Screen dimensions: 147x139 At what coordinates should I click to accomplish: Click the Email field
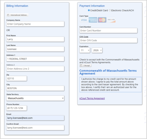pos(35,118)
